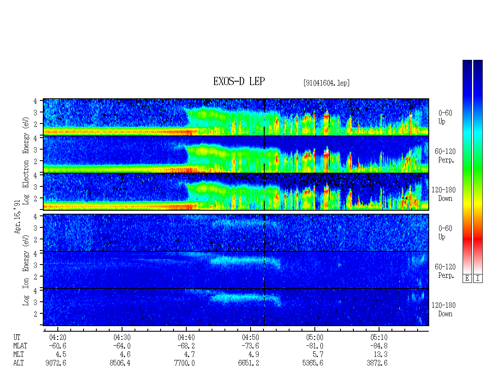This screenshot has width=484, height=374.
Task: Click the electron 0-60 Up spectrogram panel
Action: point(236,117)
